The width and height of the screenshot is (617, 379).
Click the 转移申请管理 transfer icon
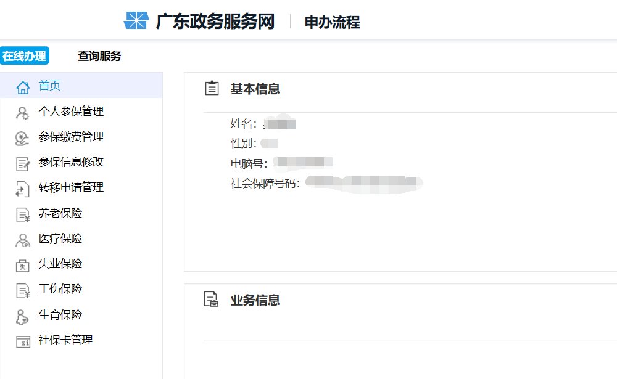(22, 188)
